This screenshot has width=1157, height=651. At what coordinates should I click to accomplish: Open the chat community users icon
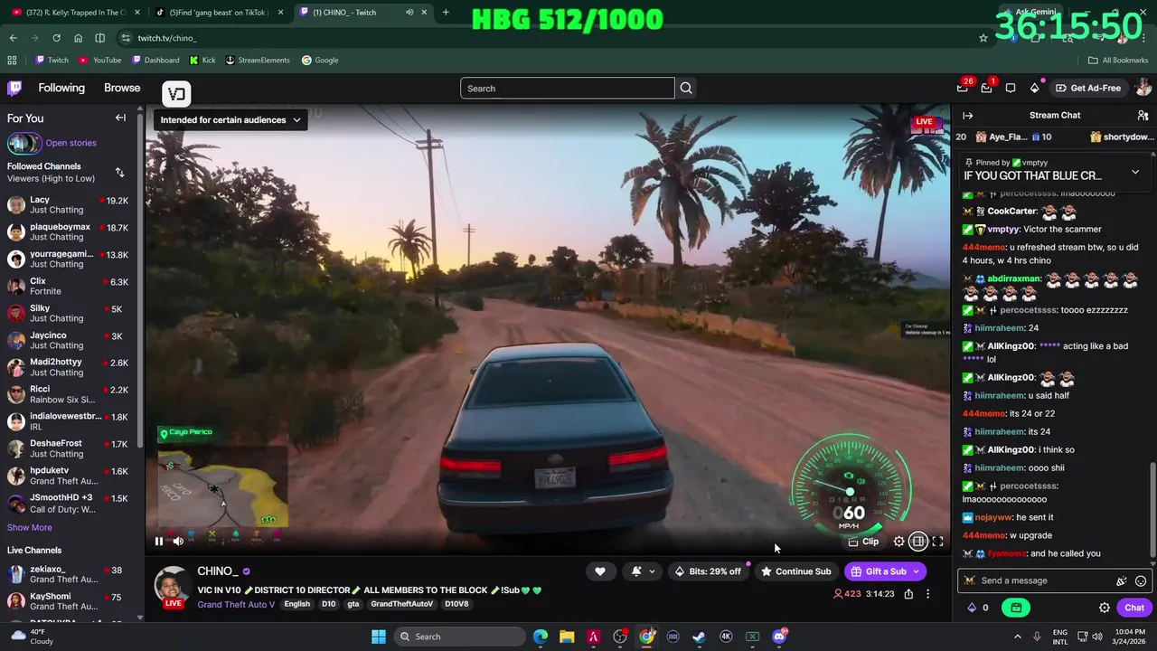pyautogui.click(x=1143, y=116)
